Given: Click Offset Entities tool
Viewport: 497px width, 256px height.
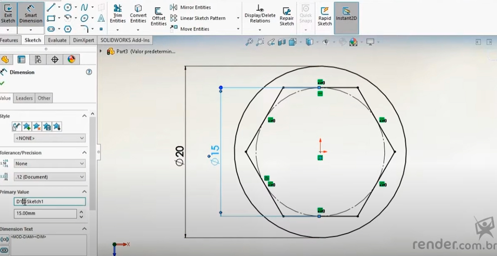Looking at the screenshot, I should click(x=158, y=17).
